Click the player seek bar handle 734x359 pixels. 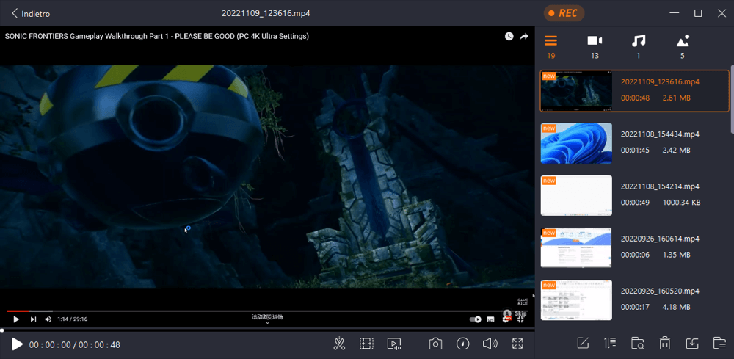coord(2,330)
